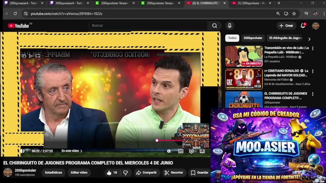Open the notifications bell
This screenshot has height=183, width=326.
[x=303, y=26]
